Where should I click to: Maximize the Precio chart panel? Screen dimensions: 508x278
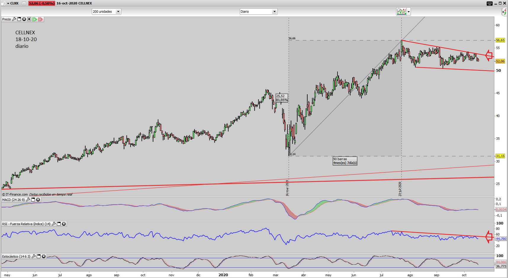pos(19,19)
